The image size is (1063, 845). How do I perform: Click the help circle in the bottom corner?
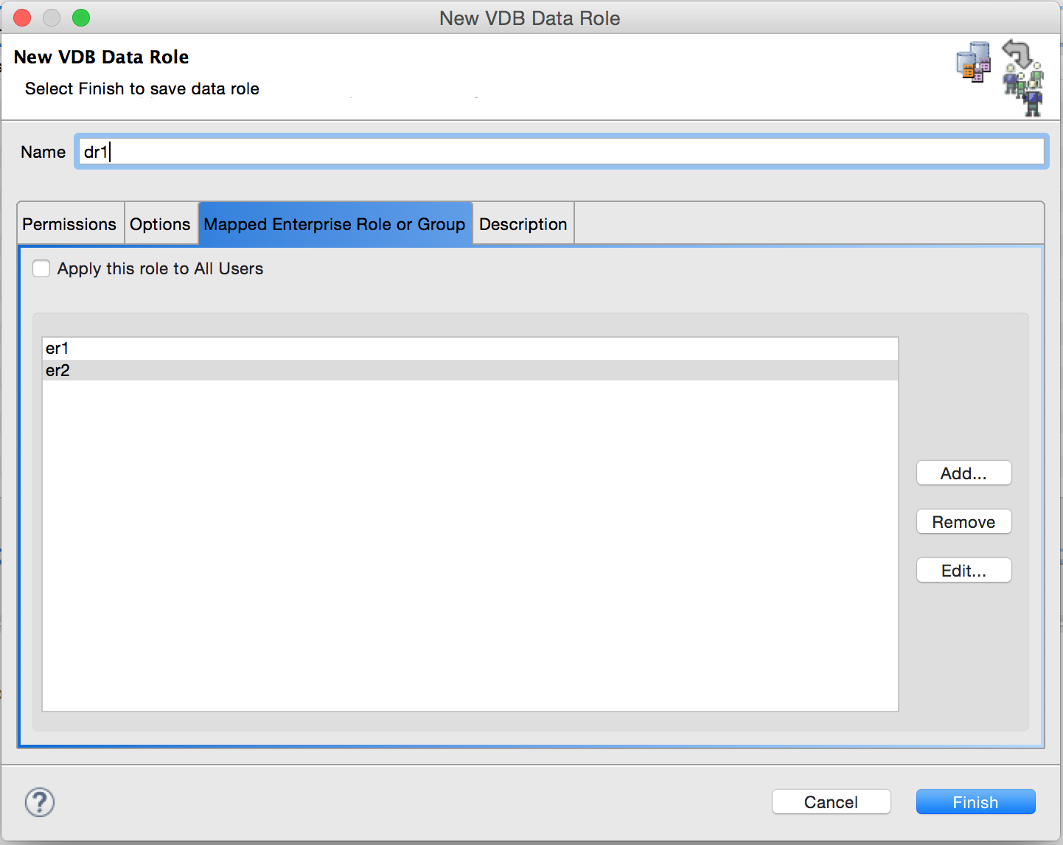[x=39, y=802]
